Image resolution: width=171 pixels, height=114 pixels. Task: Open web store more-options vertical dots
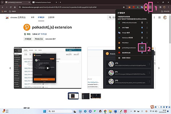click(x=154, y=17)
